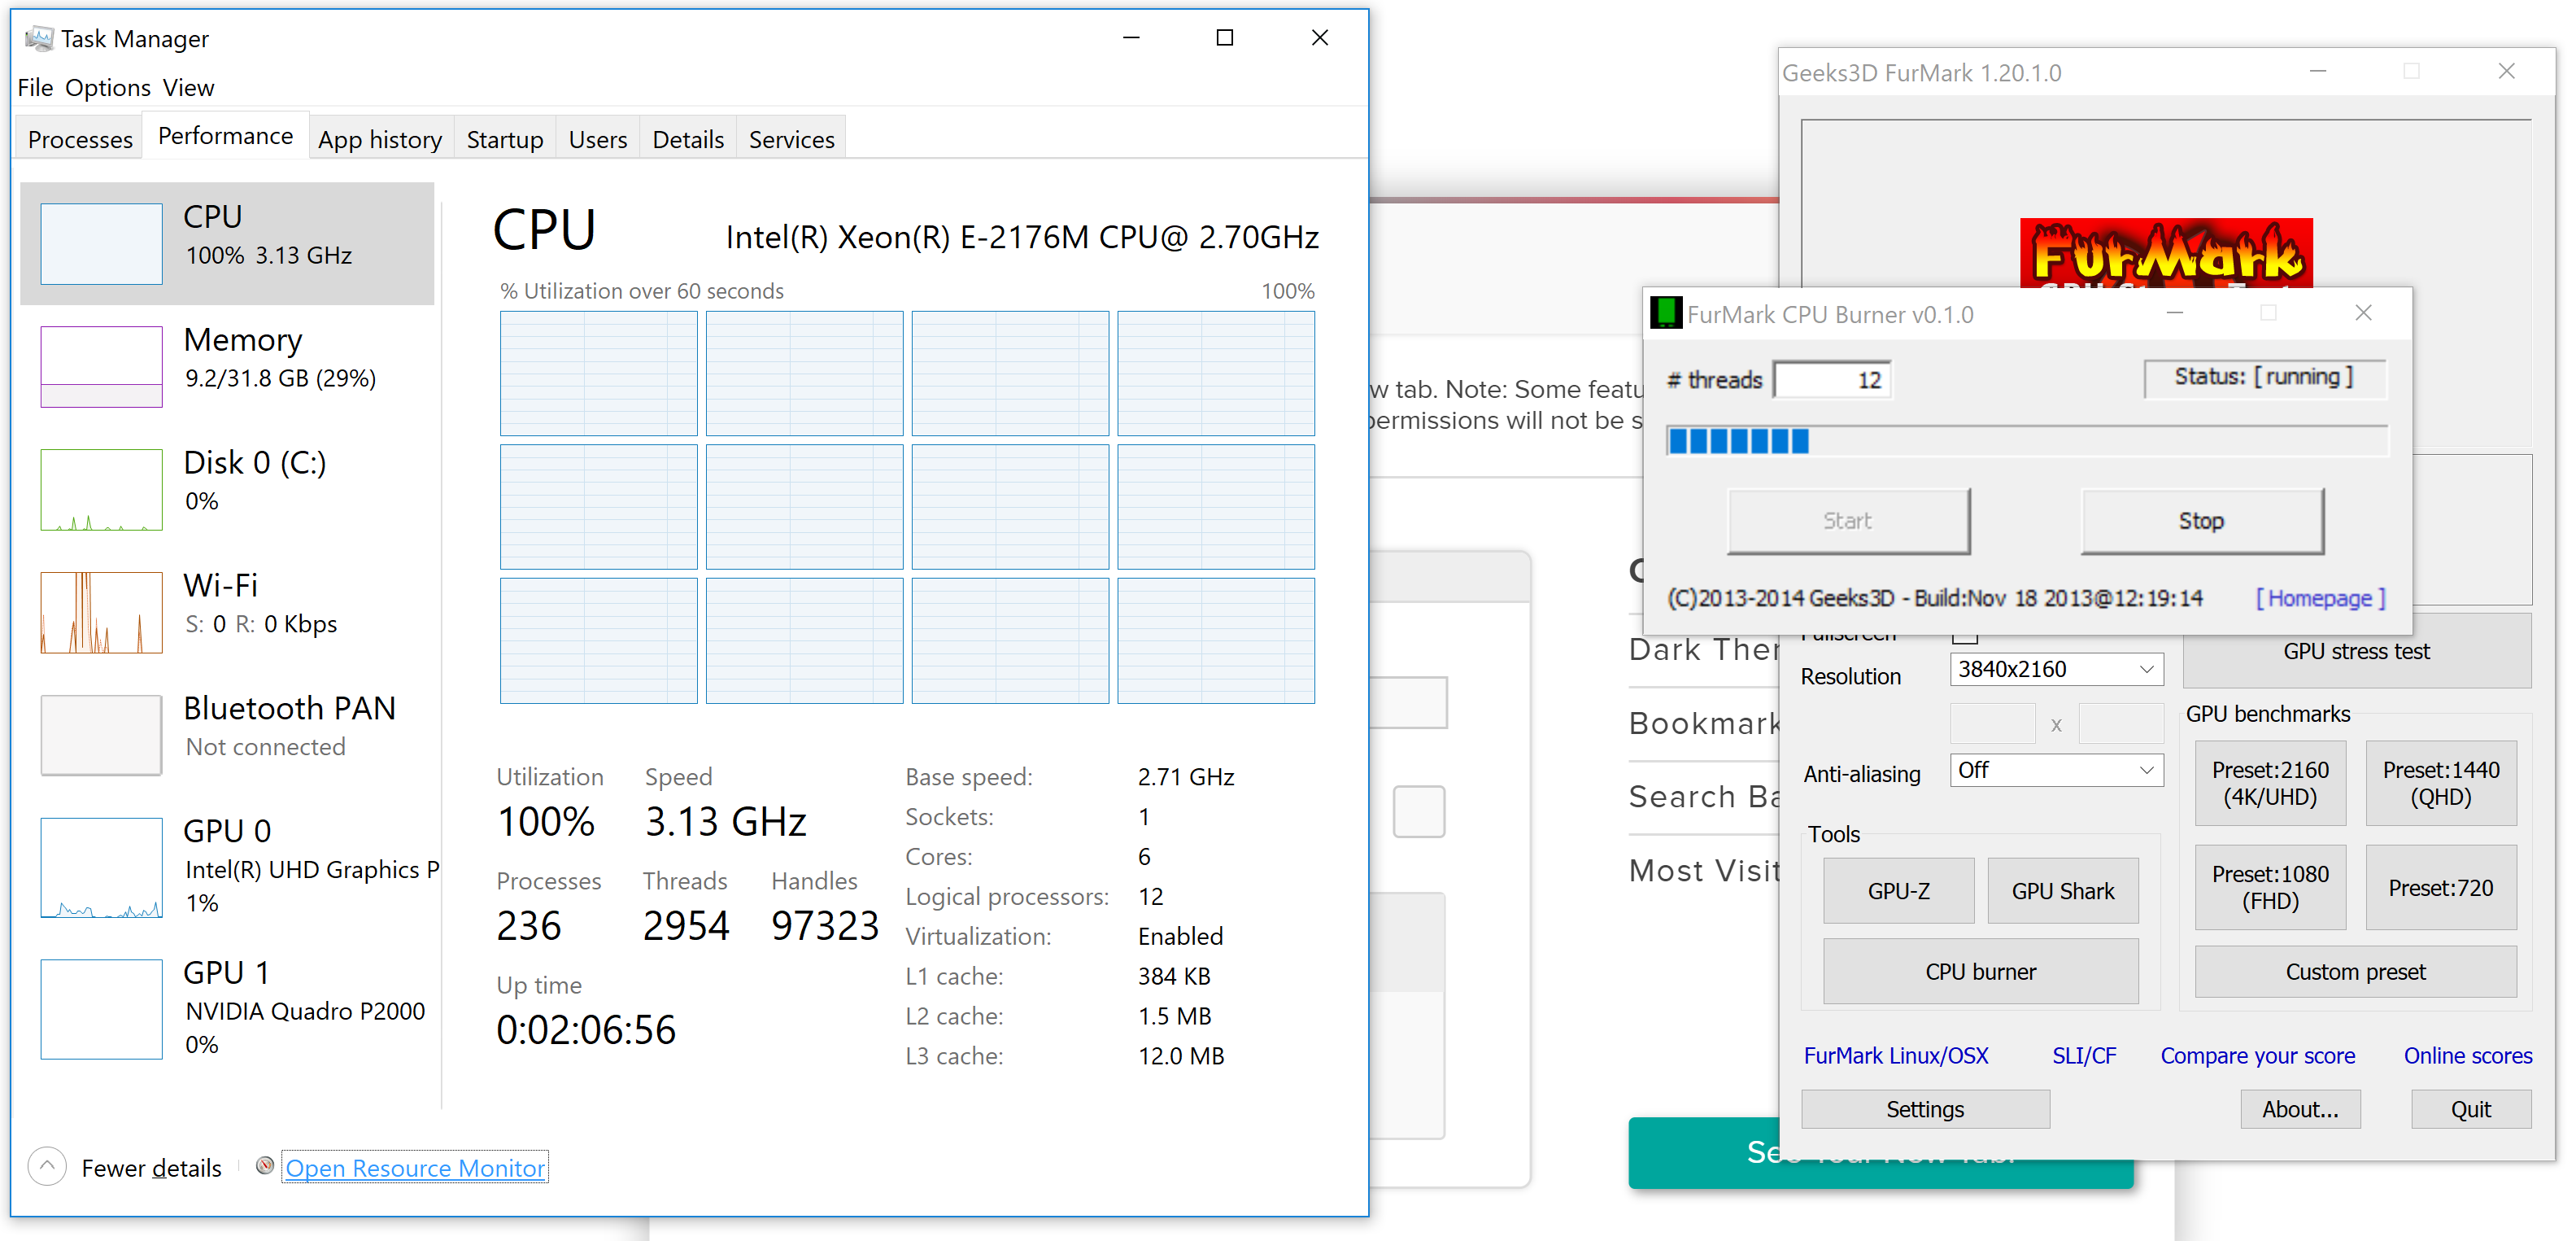Click the threads input field in CPU Burner
The height and width of the screenshot is (1241, 2576).
(x=1832, y=379)
